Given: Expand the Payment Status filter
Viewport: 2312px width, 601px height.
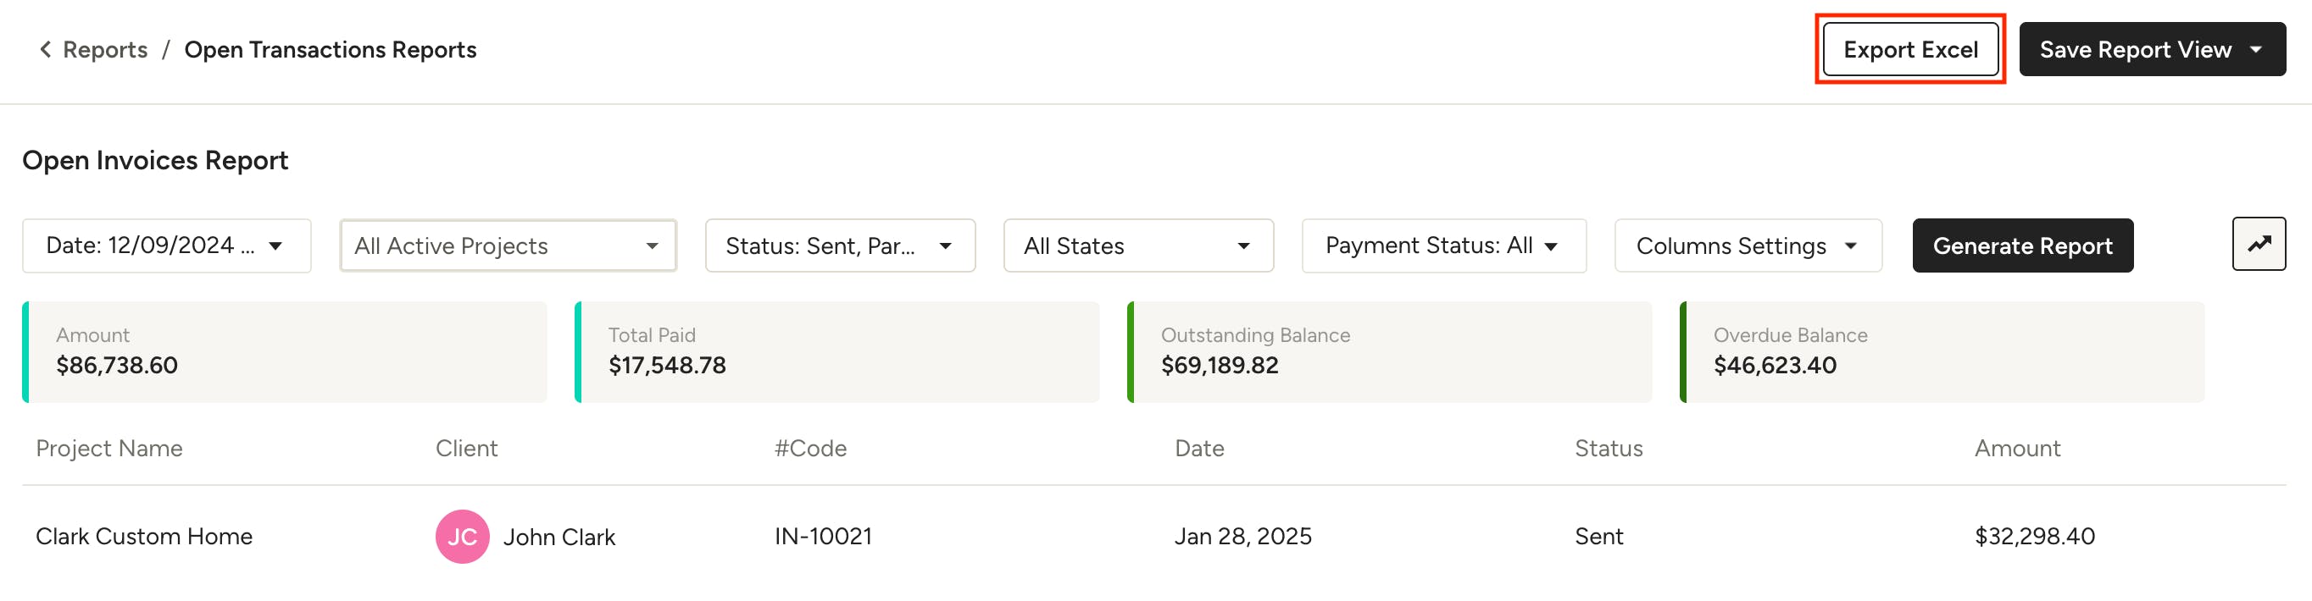Looking at the screenshot, I should click(x=1442, y=245).
